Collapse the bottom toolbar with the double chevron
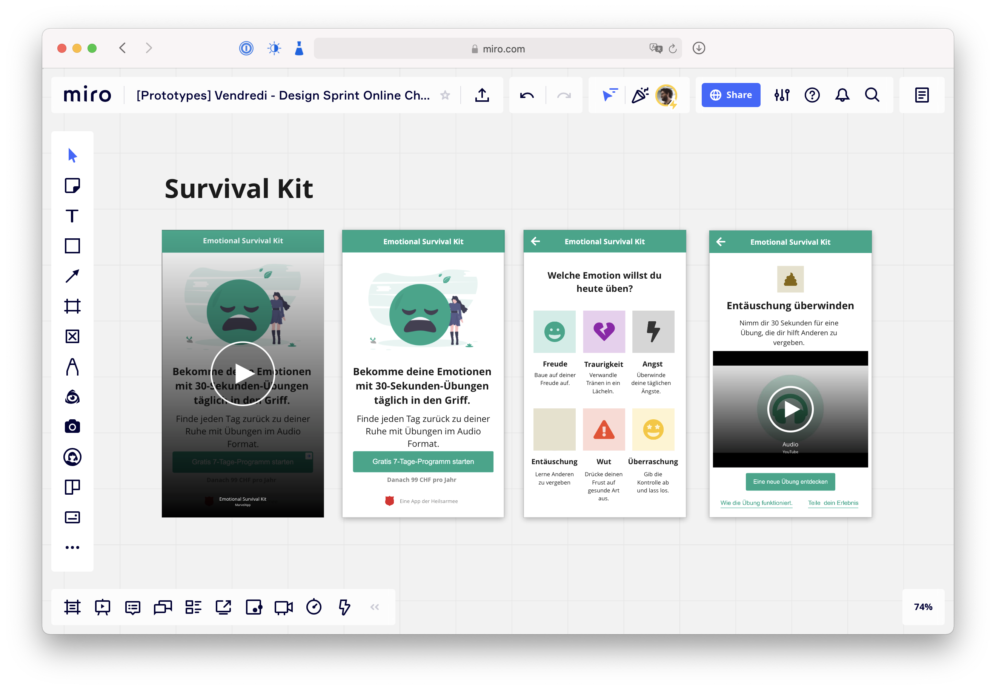The width and height of the screenshot is (996, 690). coord(375,607)
